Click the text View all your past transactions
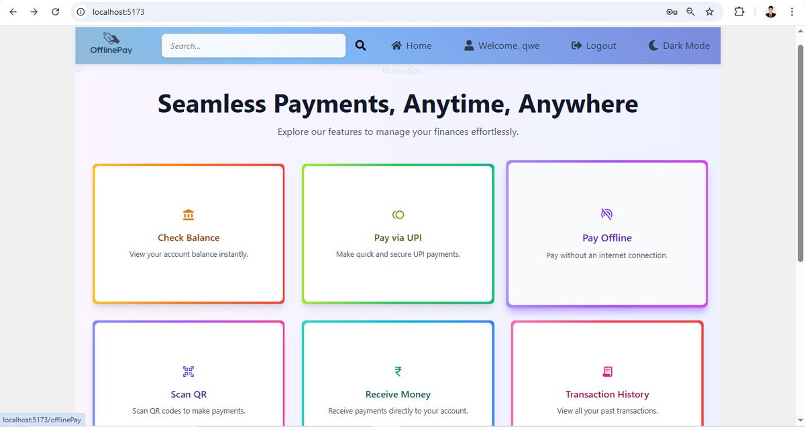Image resolution: width=805 pixels, height=427 pixels. [x=607, y=411]
